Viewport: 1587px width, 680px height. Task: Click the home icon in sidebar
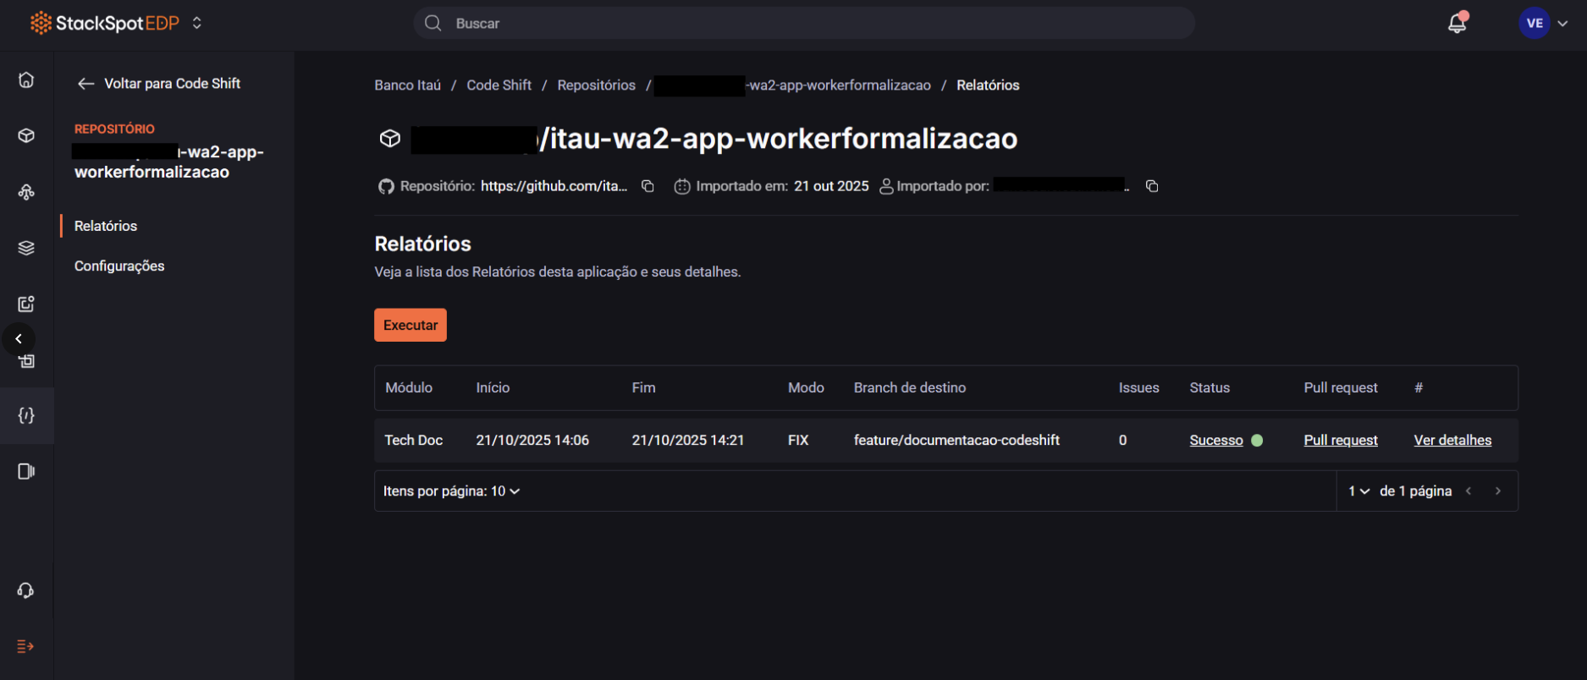click(x=26, y=80)
